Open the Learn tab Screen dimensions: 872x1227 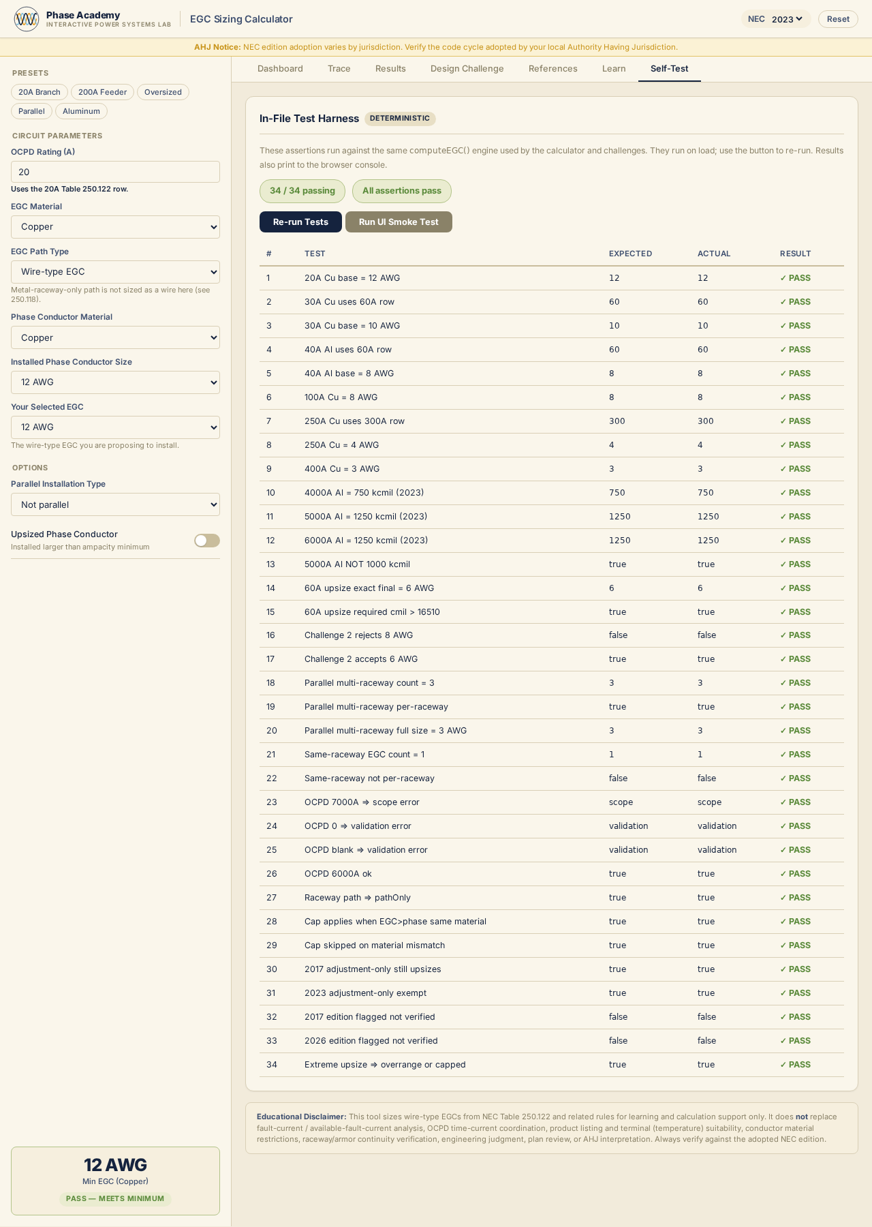click(614, 69)
